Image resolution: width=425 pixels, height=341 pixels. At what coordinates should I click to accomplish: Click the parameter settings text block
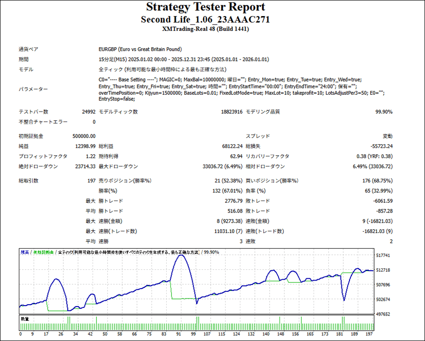[x=241, y=90]
